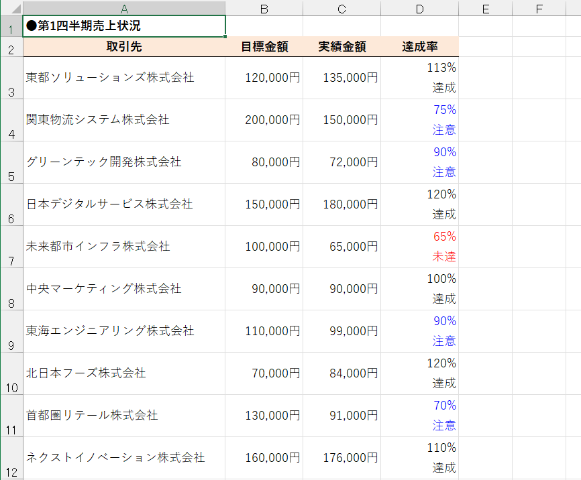The width and height of the screenshot is (581, 480).
Task: Select row 6 header
Action: pyautogui.click(x=11, y=204)
